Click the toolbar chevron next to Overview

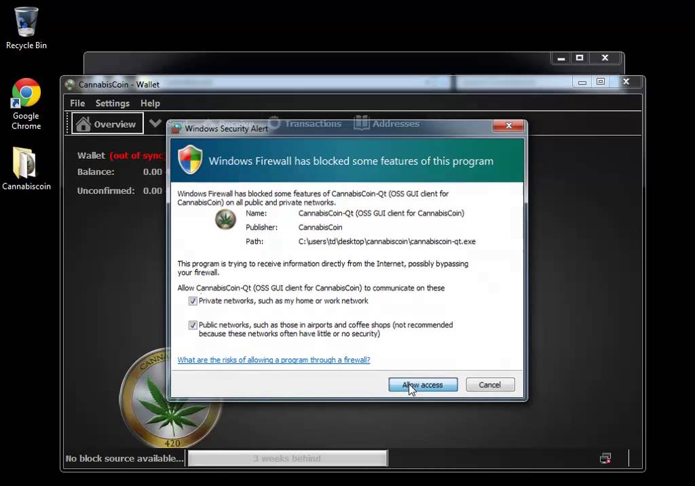(155, 123)
